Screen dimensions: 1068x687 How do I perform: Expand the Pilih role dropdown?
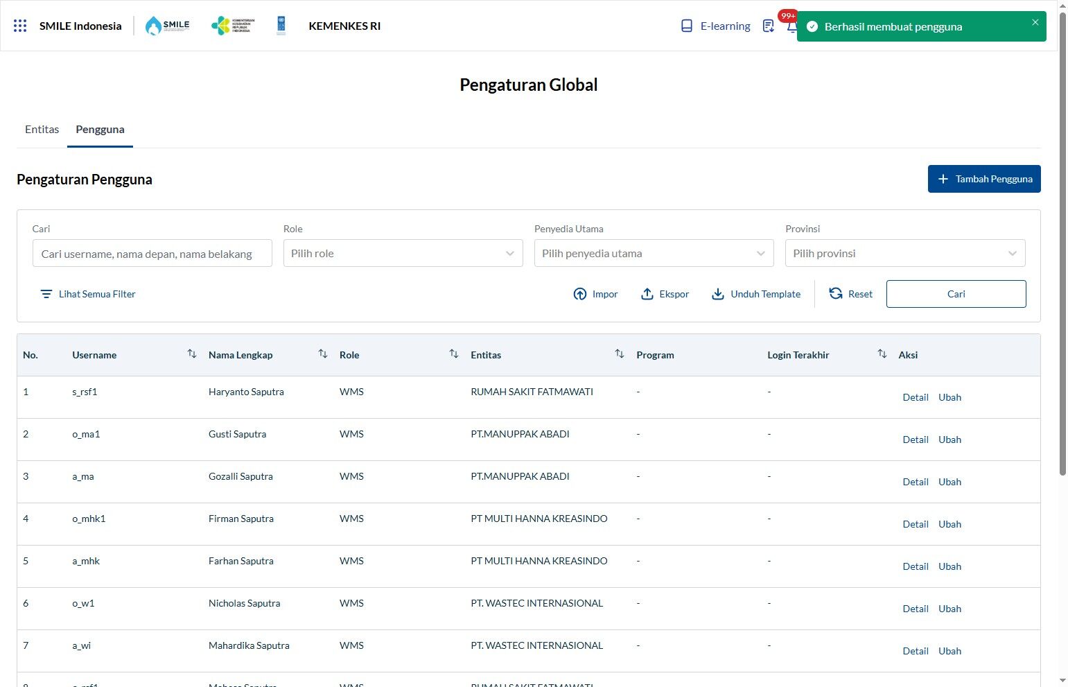[x=403, y=253]
